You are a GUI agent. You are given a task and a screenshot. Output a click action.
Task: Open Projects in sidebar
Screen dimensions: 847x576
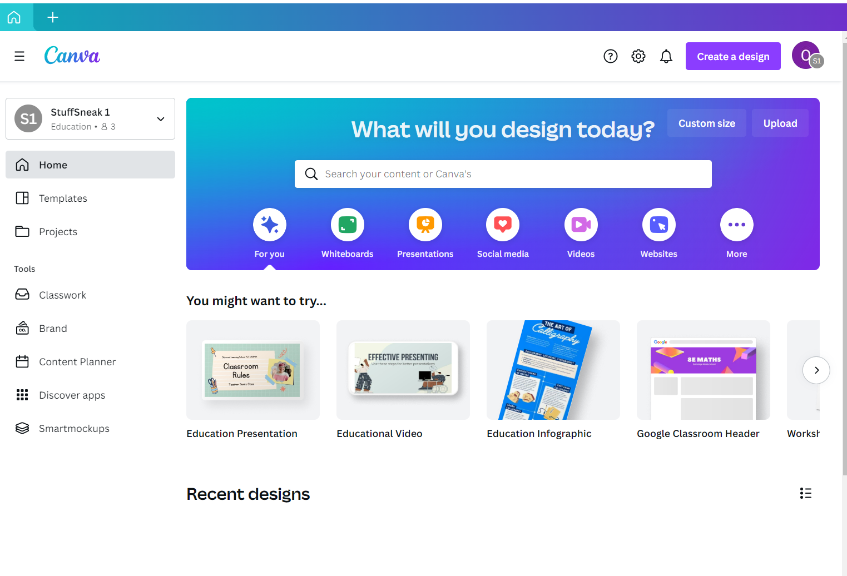pos(90,231)
